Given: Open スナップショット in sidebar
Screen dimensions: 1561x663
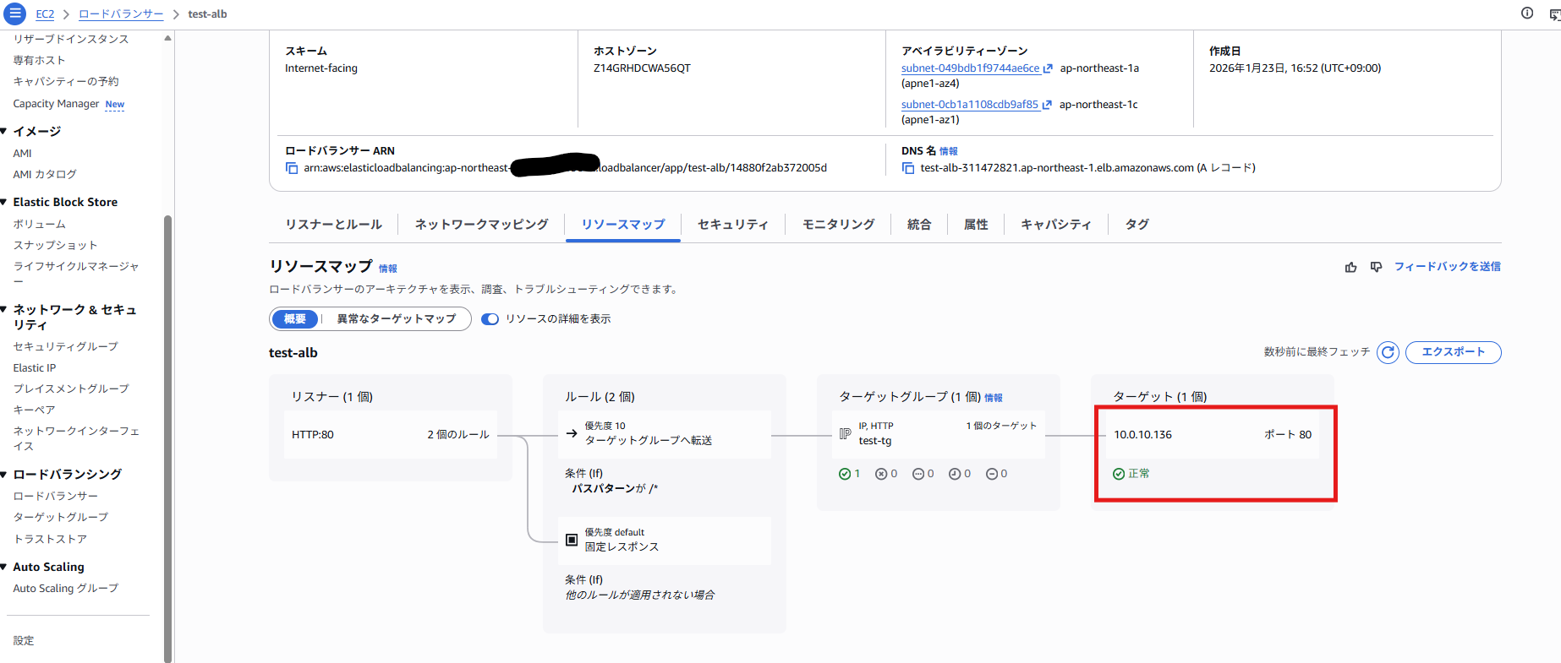Looking at the screenshot, I should tap(55, 246).
